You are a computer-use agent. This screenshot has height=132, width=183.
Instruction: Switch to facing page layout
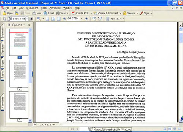(x=179, y=129)
